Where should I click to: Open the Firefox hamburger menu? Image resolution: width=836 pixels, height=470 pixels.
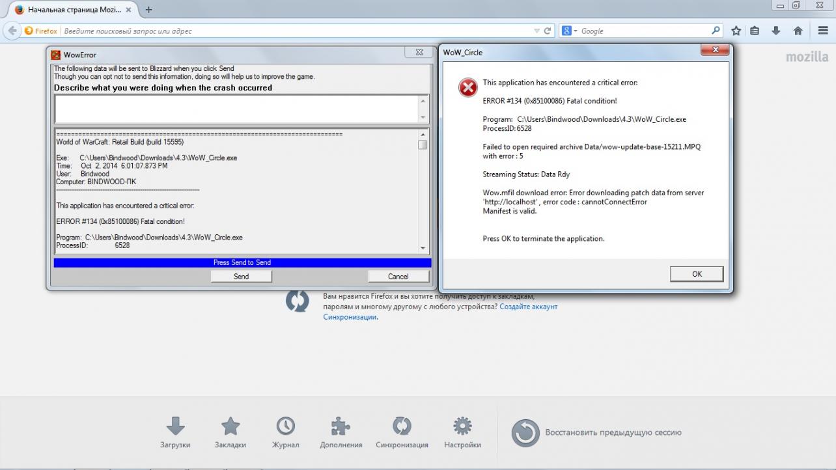tap(823, 31)
